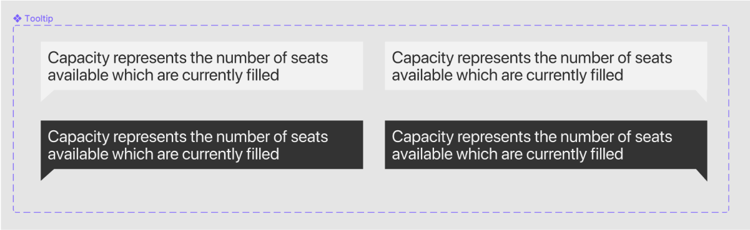Select the dark tooltip with right-side pointer

pos(546,150)
